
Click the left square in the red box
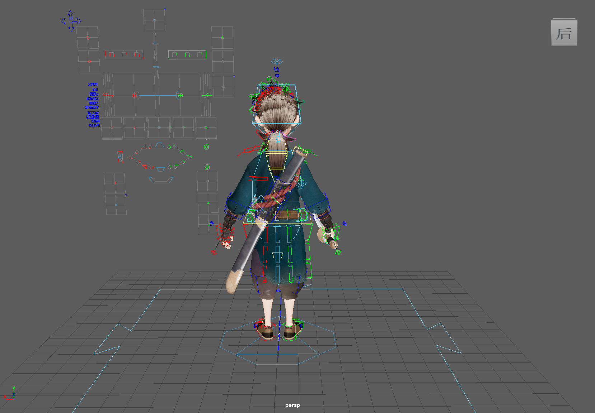(112, 55)
